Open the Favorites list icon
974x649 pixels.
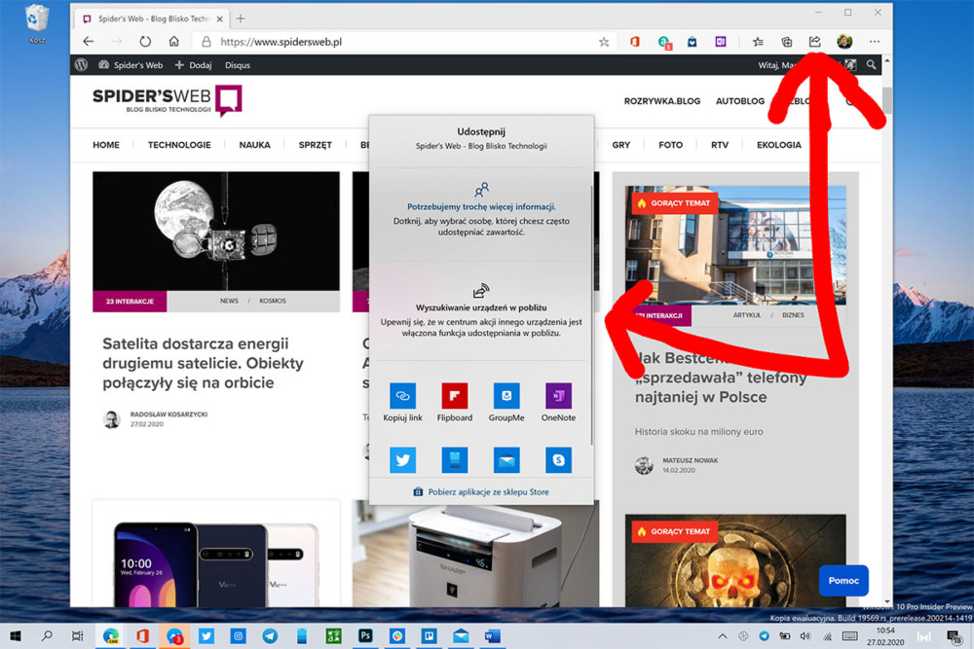click(x=758, y=42)
